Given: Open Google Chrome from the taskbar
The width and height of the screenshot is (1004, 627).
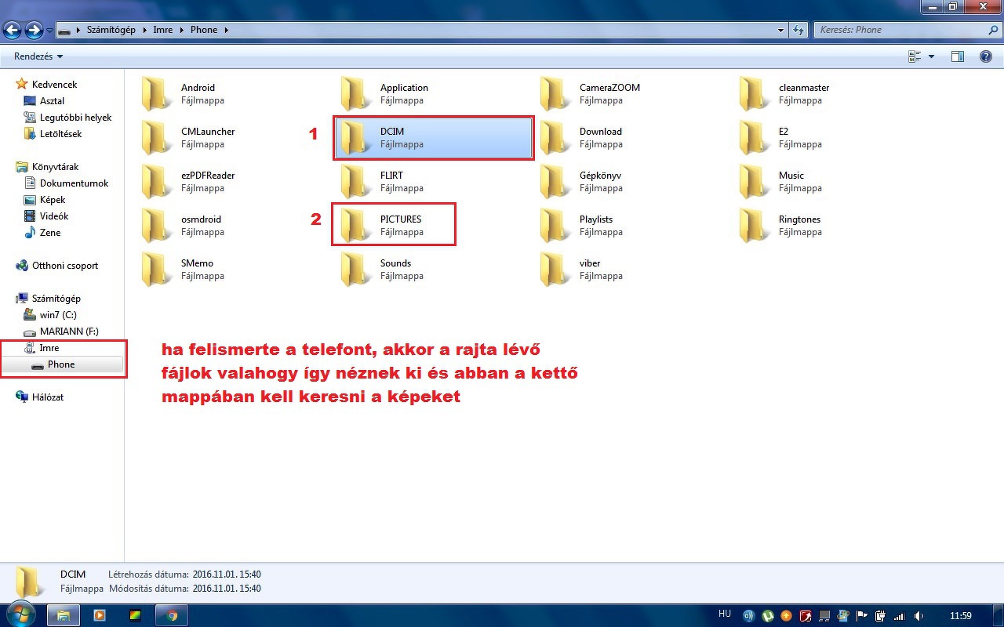Looking at the screenshot, I should (x=172, y=615).
